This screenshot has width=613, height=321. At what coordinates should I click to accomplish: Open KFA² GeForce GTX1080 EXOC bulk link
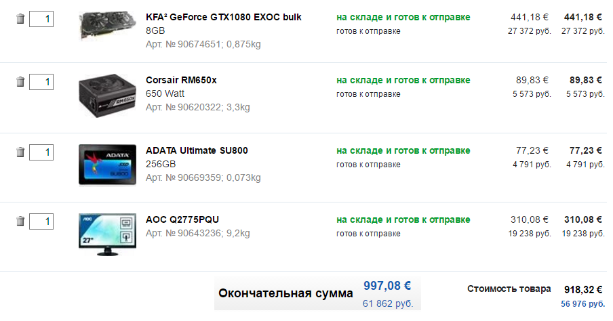pyautogui.click(x=224, y=17)
